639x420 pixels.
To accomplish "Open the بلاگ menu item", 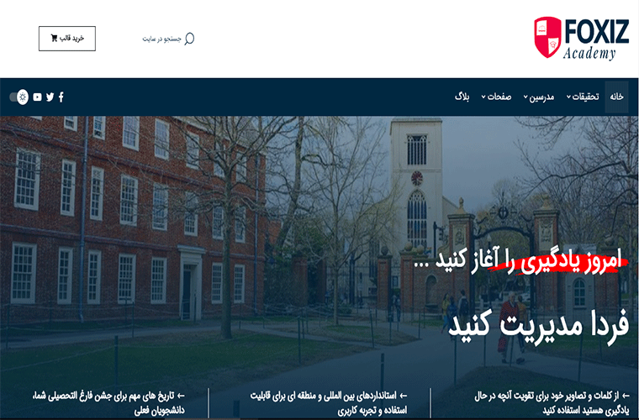I will (462, 97).
